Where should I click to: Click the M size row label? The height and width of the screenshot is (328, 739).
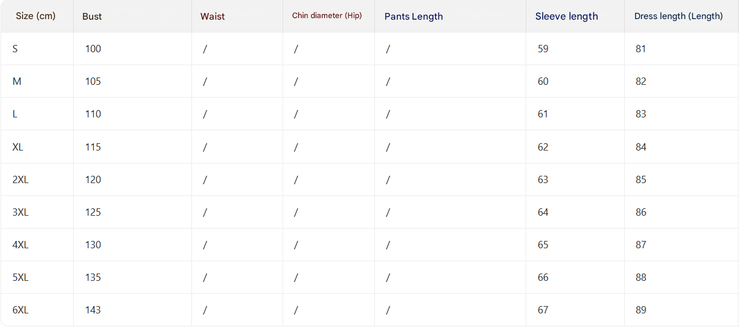17,81
